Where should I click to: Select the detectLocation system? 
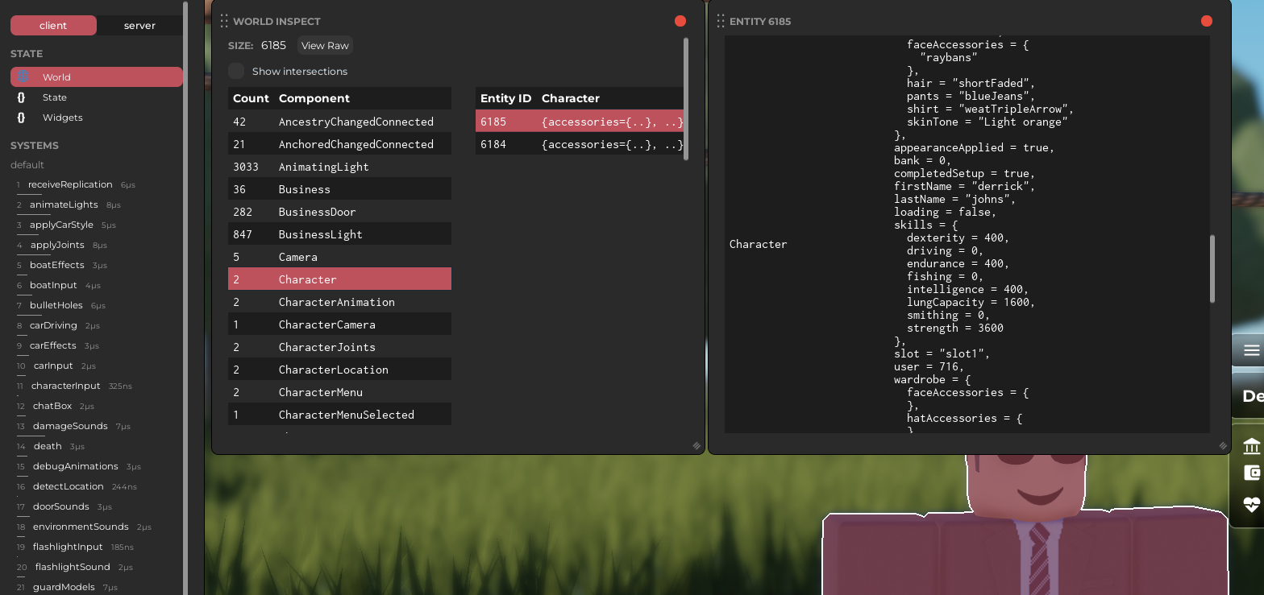point(69,486)
